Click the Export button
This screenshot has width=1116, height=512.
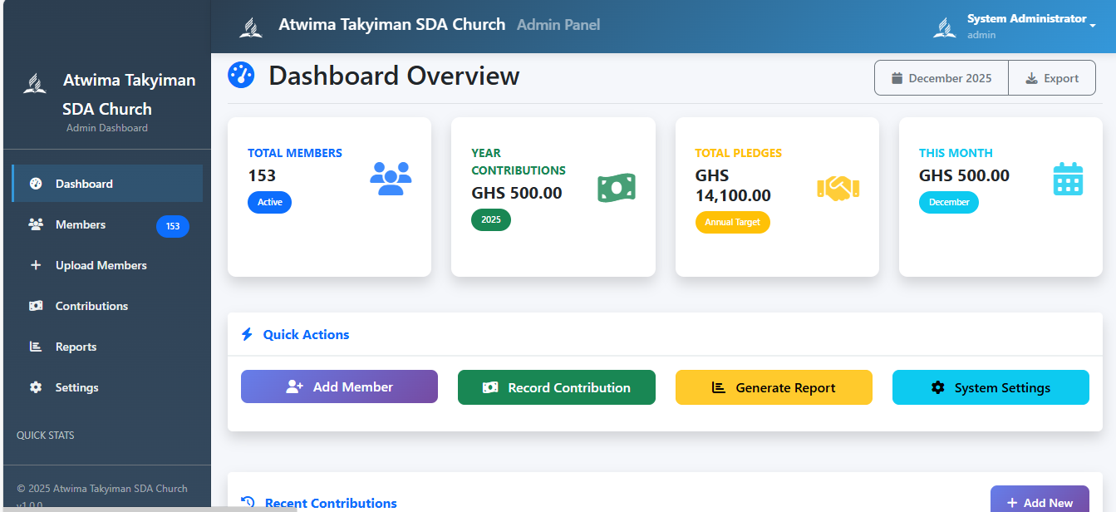tap(1052, 77)
